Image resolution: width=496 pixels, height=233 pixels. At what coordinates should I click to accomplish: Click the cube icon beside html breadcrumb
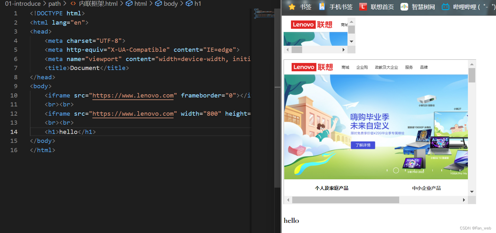pyautogui.click(x=129, y=4)
